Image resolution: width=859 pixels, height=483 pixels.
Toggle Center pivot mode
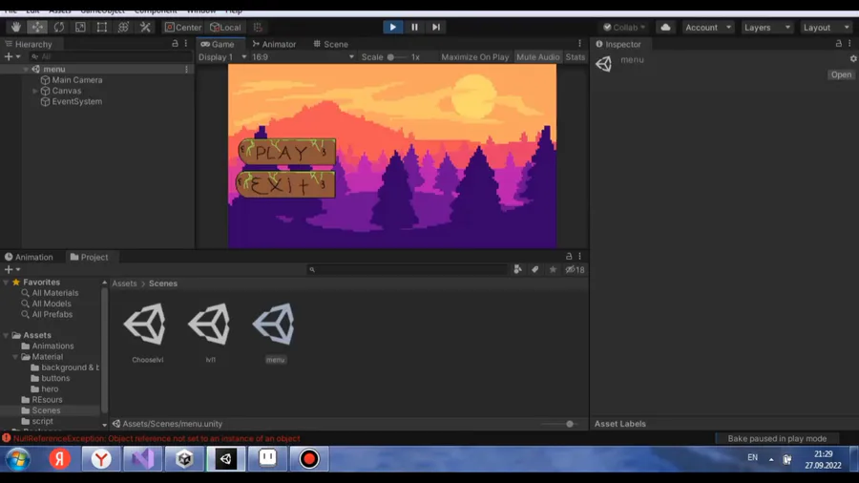[x=183, y=27]
